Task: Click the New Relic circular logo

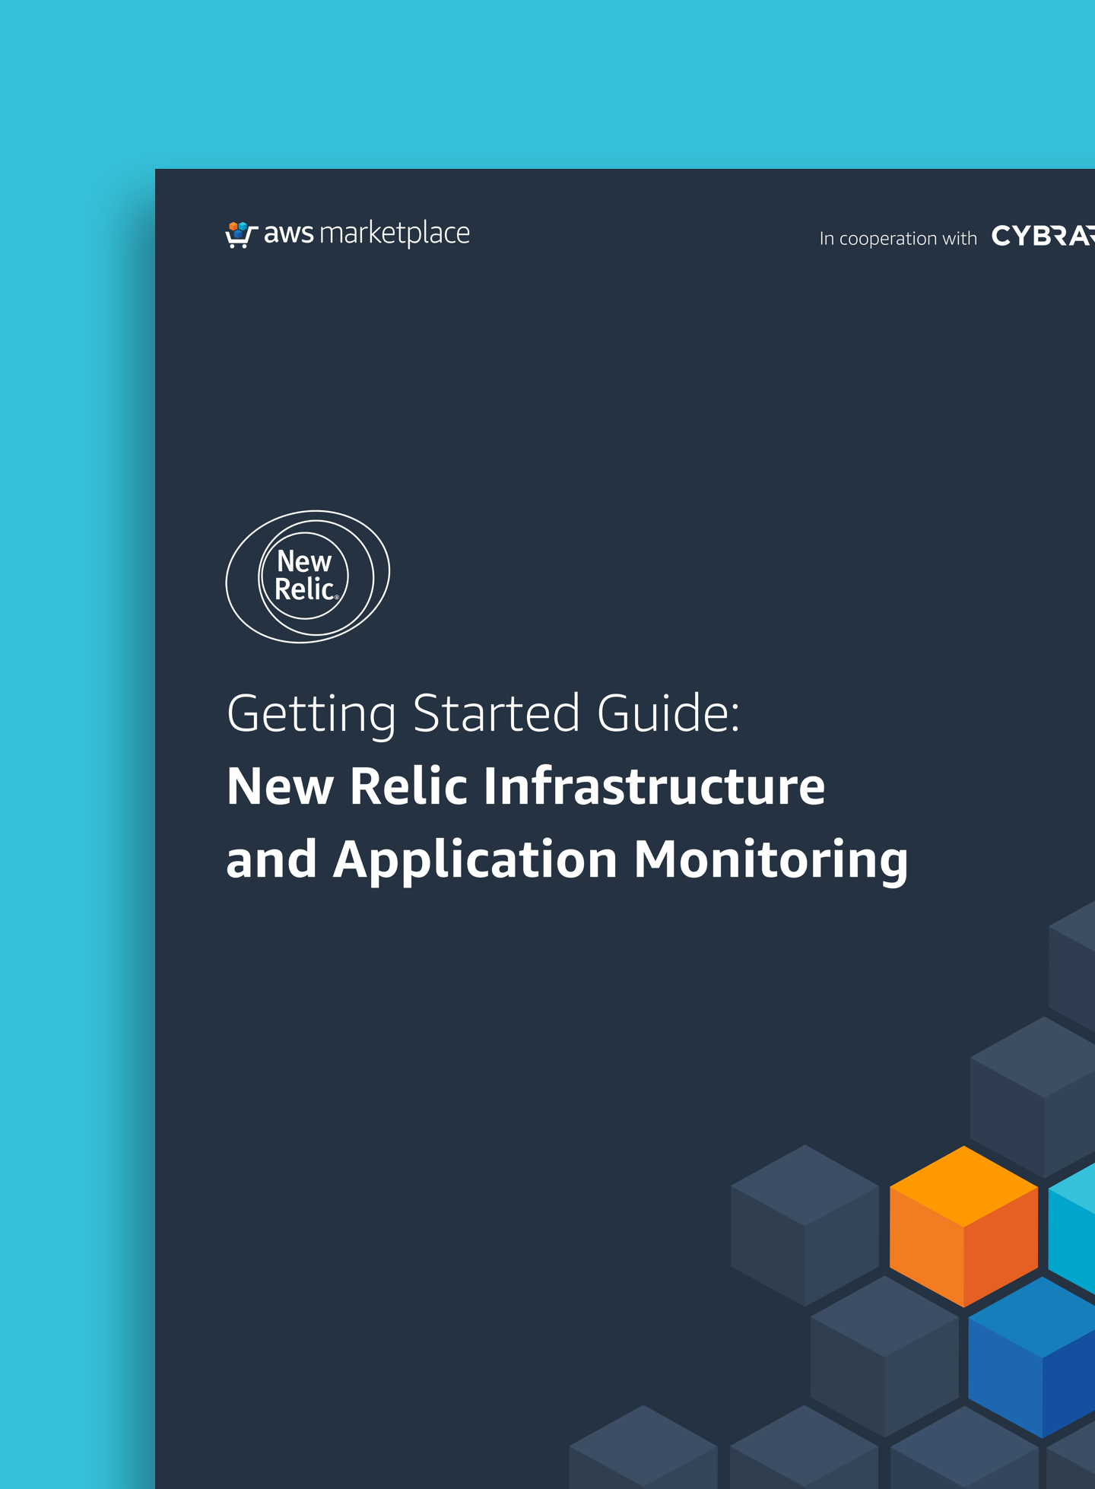Action: pos(308,576)
